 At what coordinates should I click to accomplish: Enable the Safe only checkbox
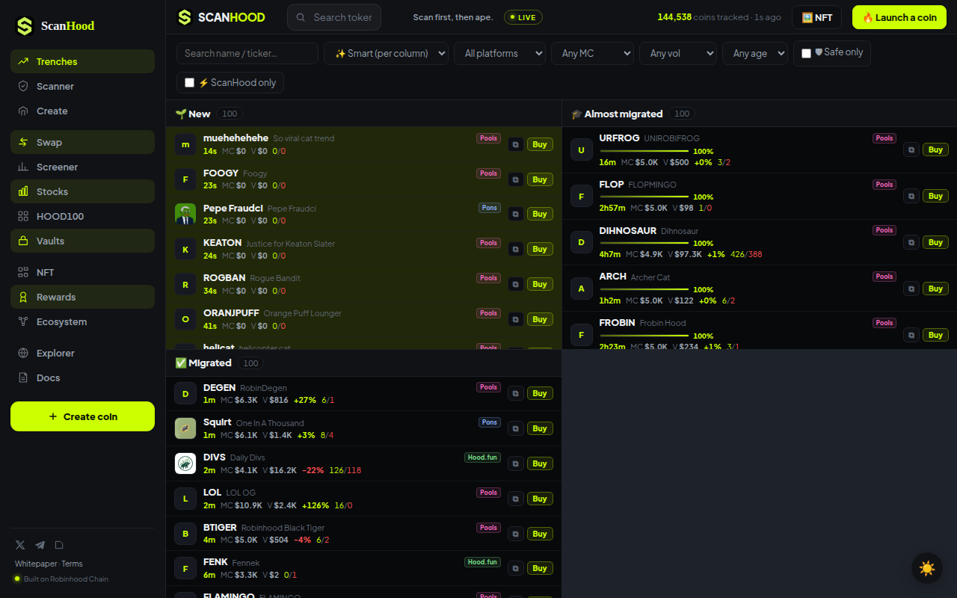tap(806, 53)
